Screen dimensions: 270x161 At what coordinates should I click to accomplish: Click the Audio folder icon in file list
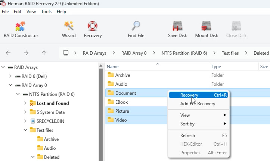pos(111,84)
